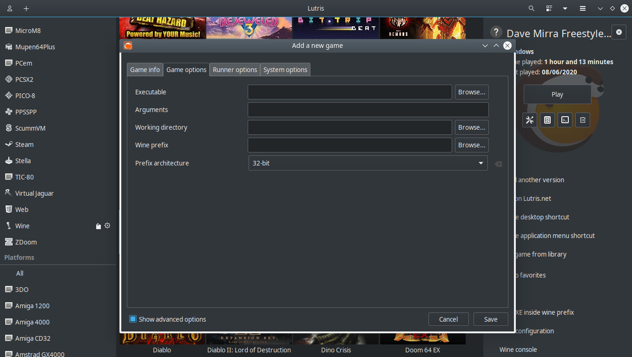Open the Prefix architecture 32-bit dropdown
Viewport: 632px width, 357px height.
point(368,163)
